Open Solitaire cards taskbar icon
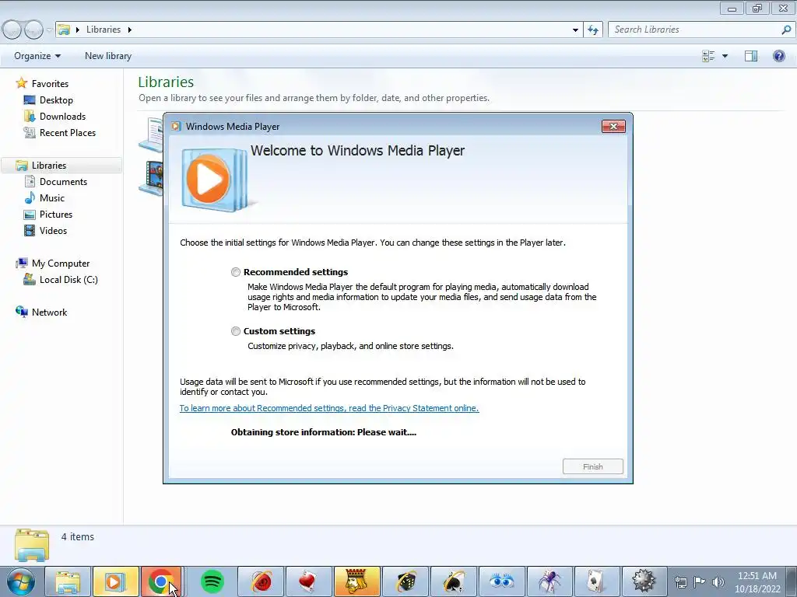 click(597, 581)
